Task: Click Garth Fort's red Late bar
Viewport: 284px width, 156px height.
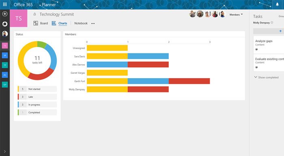Action: pyautogui.click(x=189, y=81)
